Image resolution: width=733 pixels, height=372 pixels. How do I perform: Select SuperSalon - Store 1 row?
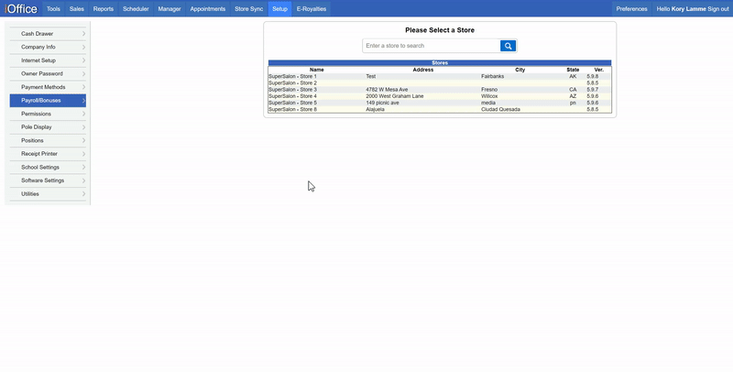point(440,76)
